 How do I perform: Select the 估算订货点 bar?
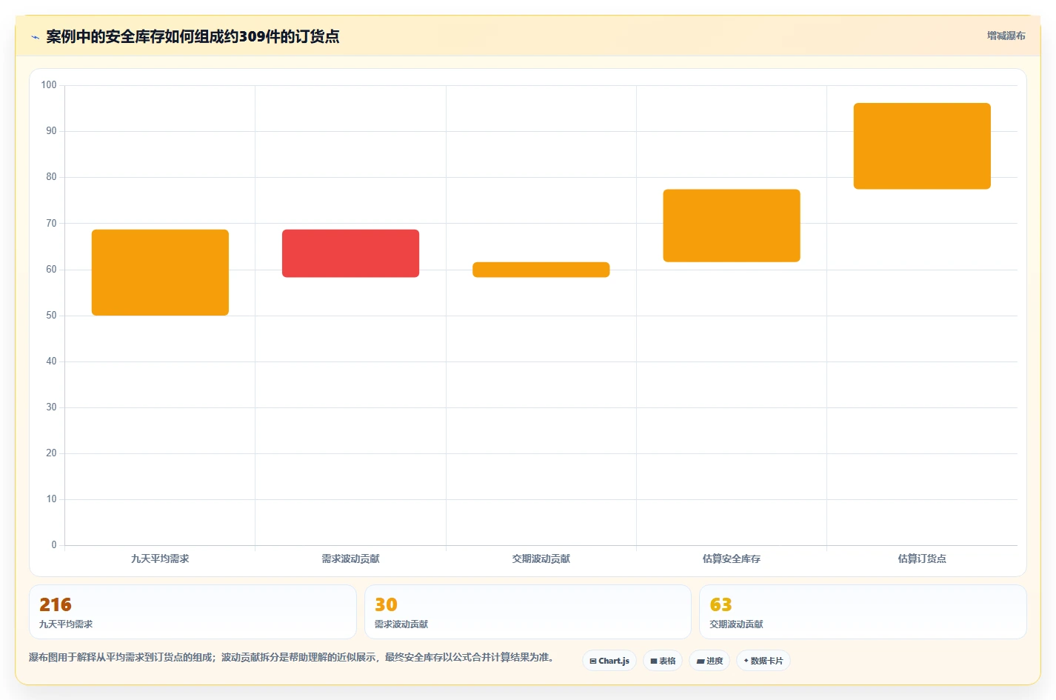coord(922,146)
